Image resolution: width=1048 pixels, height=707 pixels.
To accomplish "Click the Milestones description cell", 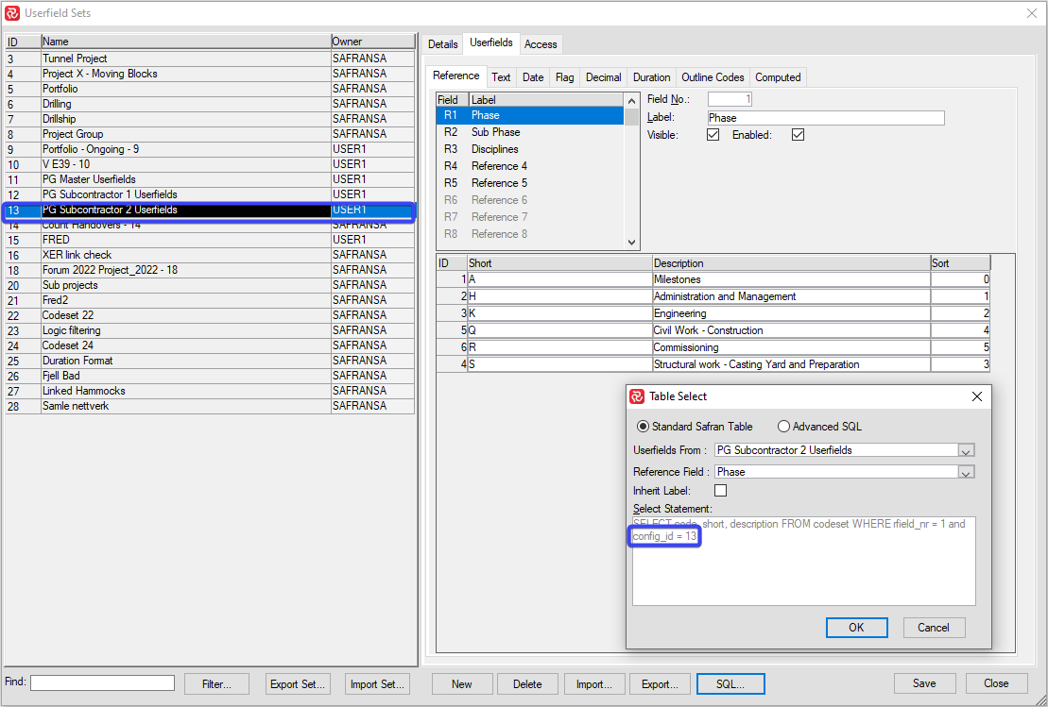I will pyautogui.click(x=791, y=279).
